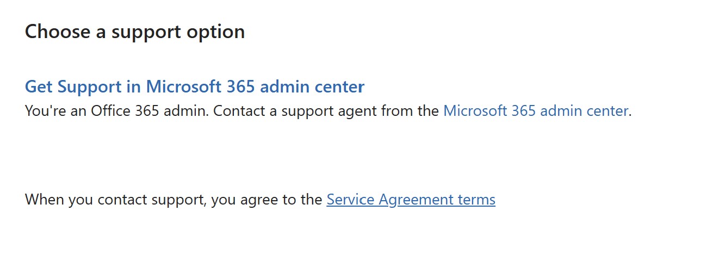Open the Get Support in Microsoft 365 admin center heading link
719x260 pixels.
194,87
